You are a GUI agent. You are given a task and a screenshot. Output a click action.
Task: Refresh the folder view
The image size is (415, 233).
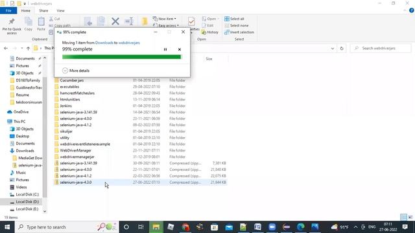coord(342,49)
